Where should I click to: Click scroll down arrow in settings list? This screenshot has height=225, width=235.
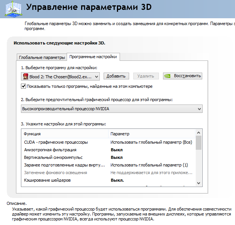[198, 183]
